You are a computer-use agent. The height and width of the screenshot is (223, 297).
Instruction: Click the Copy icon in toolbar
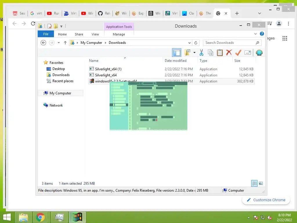click(x=211, y=53)
